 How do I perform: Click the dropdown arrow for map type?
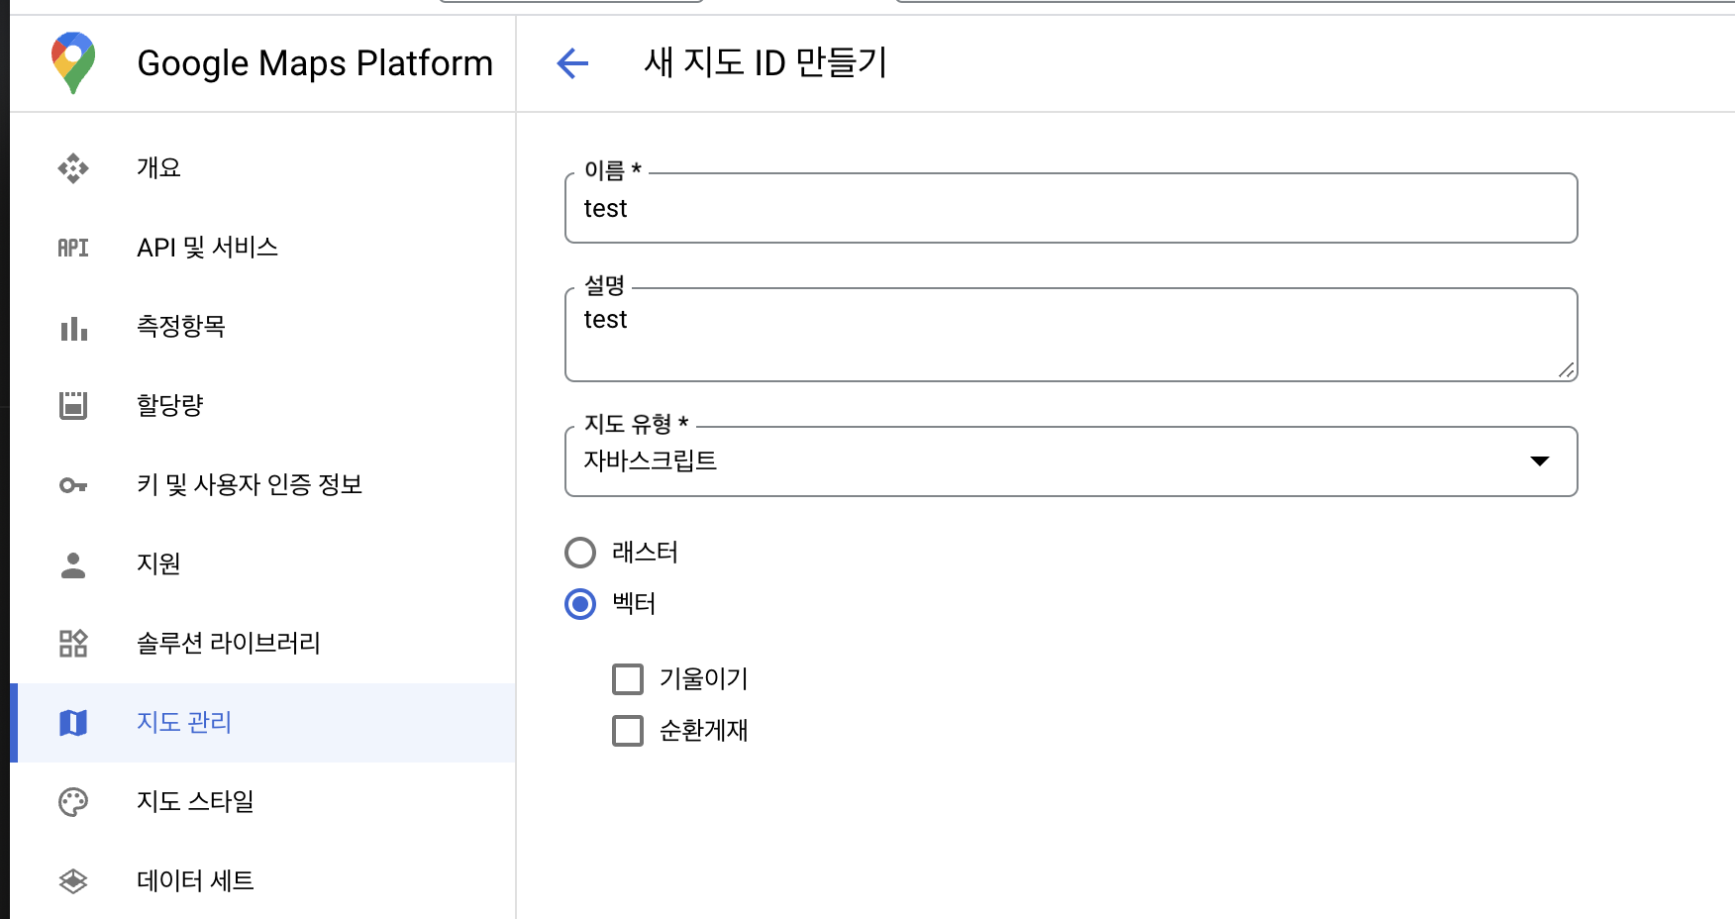tap(1539, 461)
